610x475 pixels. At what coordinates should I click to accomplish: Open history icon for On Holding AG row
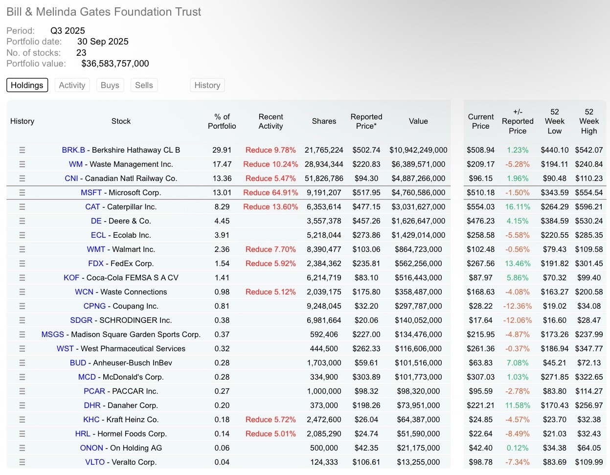[22, 448]
